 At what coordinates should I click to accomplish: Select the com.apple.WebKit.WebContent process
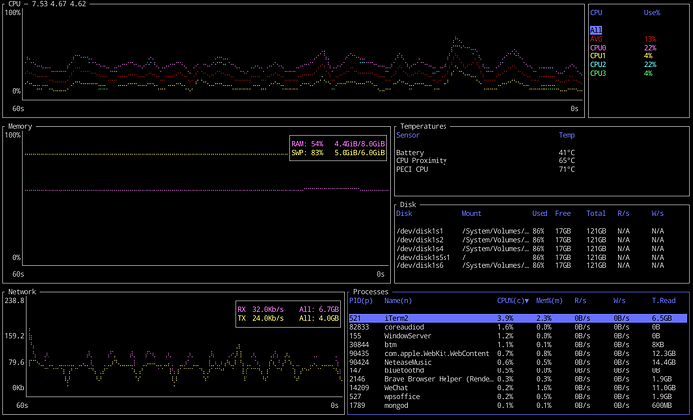click(x=518, y=354)
